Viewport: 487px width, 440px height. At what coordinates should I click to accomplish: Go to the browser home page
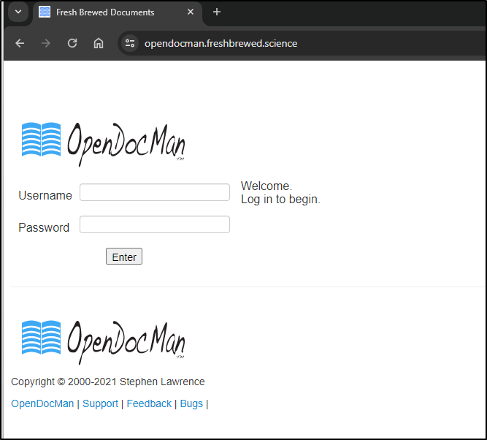click(99, 43)
